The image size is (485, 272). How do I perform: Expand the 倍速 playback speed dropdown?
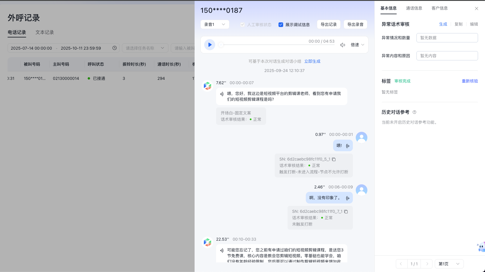(357, 45)
